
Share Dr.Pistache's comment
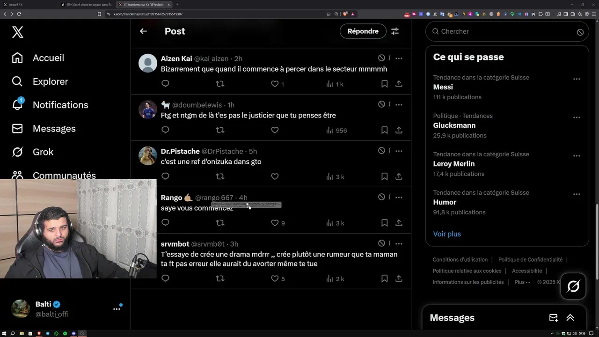tap(399, 176)
